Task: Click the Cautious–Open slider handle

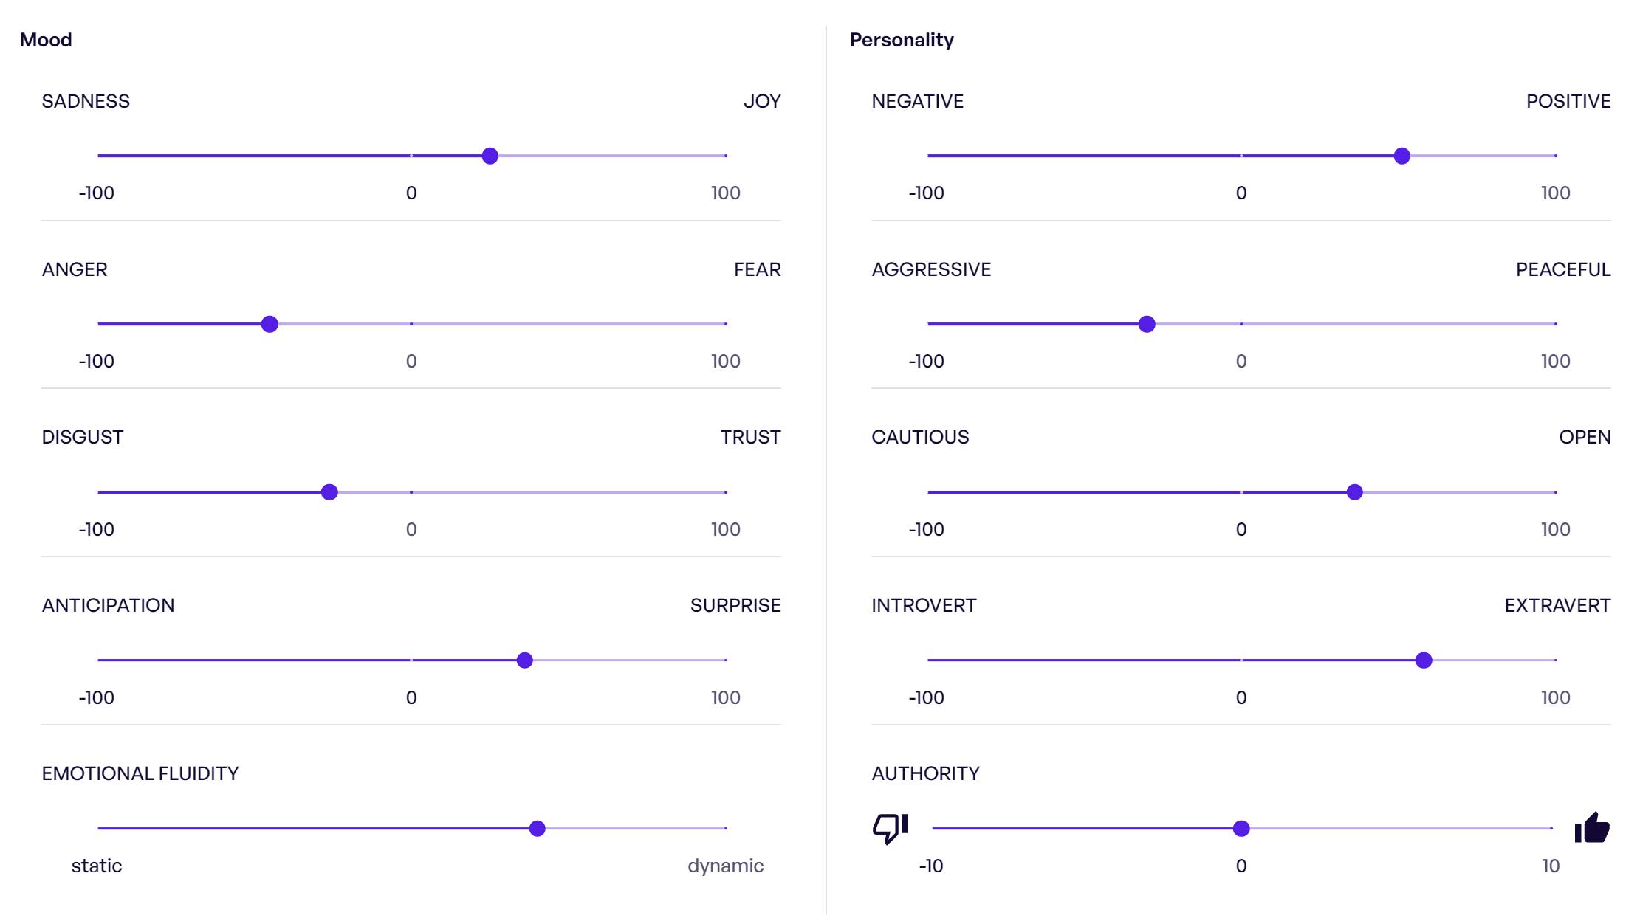Action: [1354, 492]
